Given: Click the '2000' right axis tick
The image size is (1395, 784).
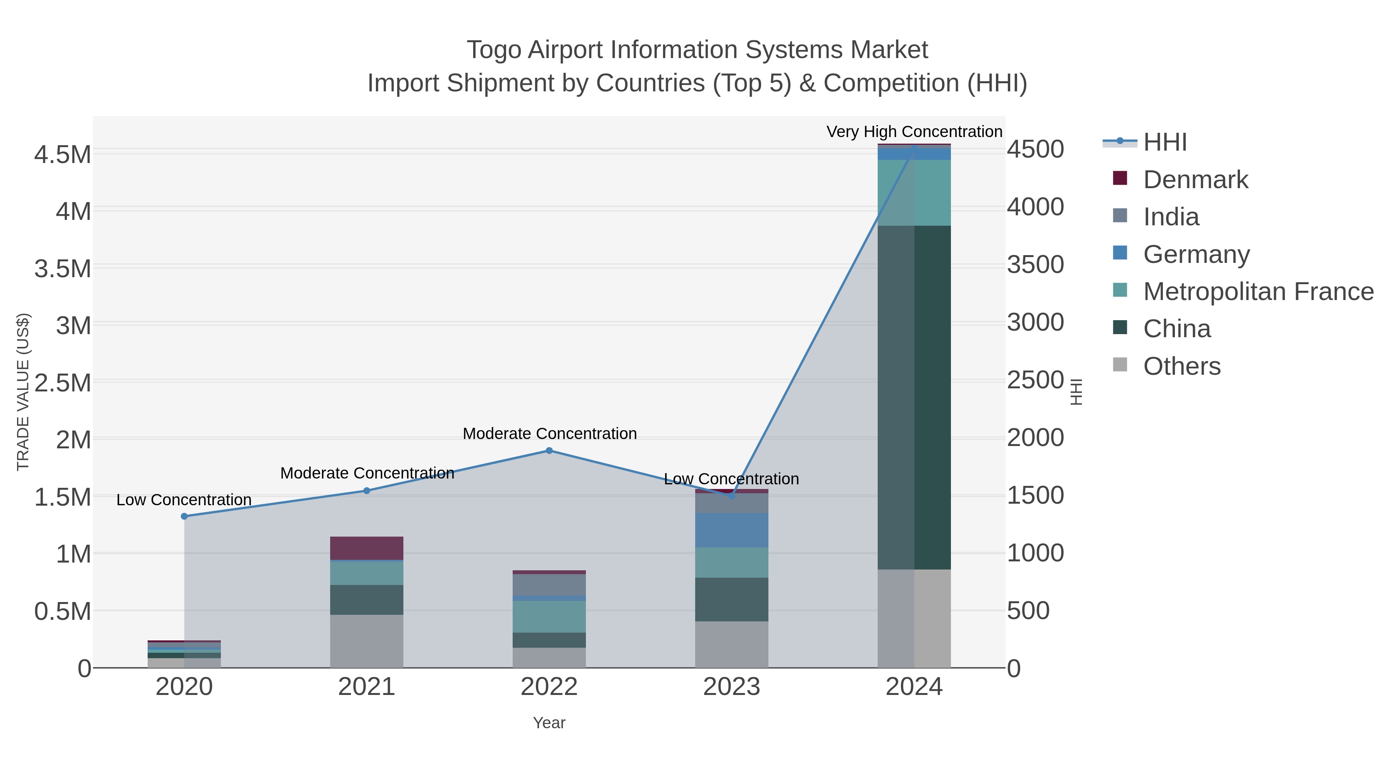Looking at the screenshot, I should tap(1035, 437).
